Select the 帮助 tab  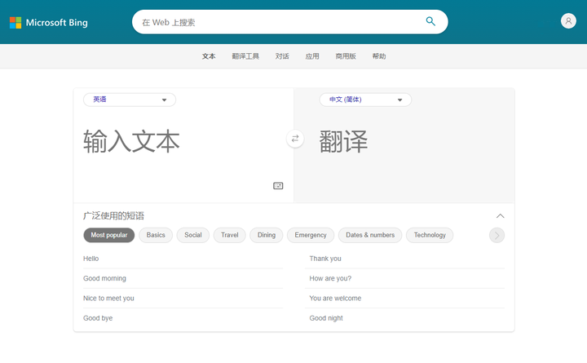pyautogui.click(x=379, y=56)
